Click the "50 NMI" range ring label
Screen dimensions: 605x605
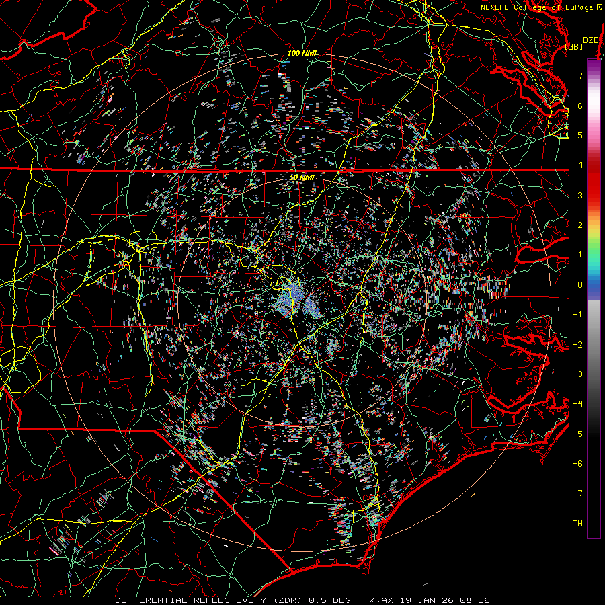point(302,178)
